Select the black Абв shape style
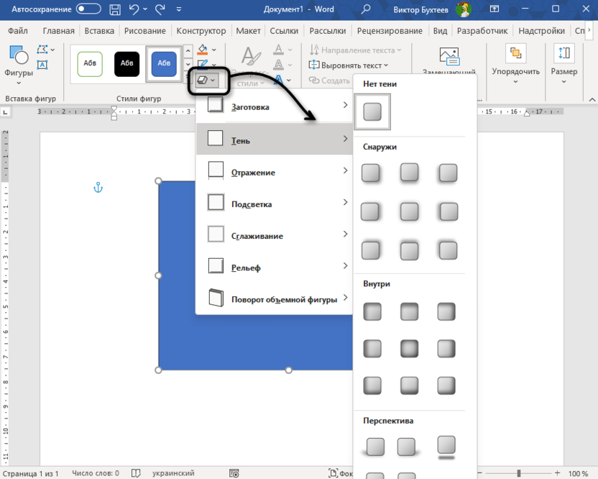598x479 pixels. (127, 63)
